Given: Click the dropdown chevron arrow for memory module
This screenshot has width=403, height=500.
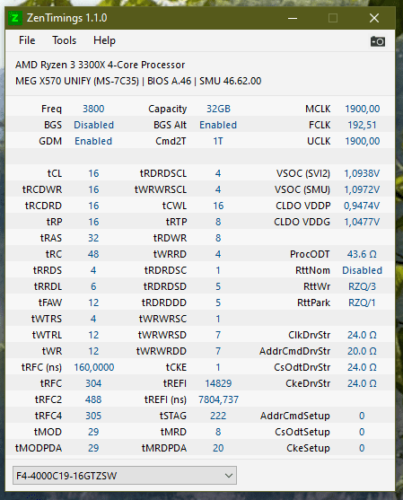Looking at the screenshot, I should [x=228, y=476].
